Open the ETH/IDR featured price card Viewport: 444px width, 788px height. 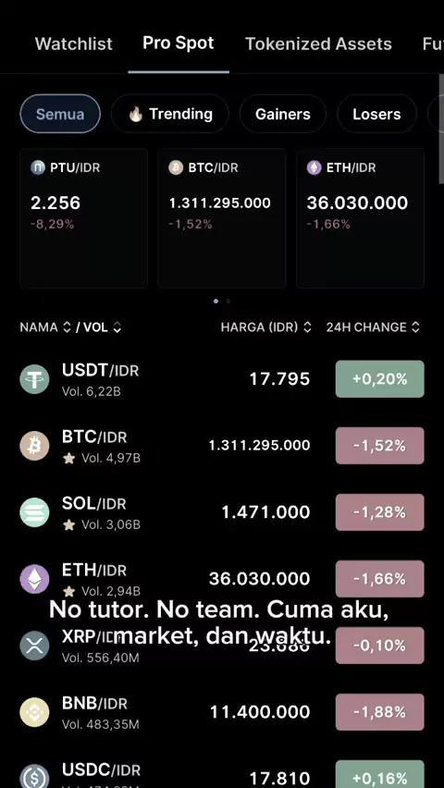tap(360, 218)
